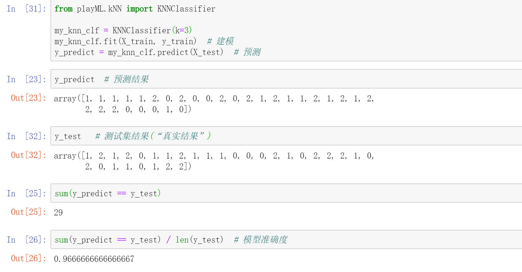
Task: Click the In [32] prompt label
Action: (x=27, y=136)
